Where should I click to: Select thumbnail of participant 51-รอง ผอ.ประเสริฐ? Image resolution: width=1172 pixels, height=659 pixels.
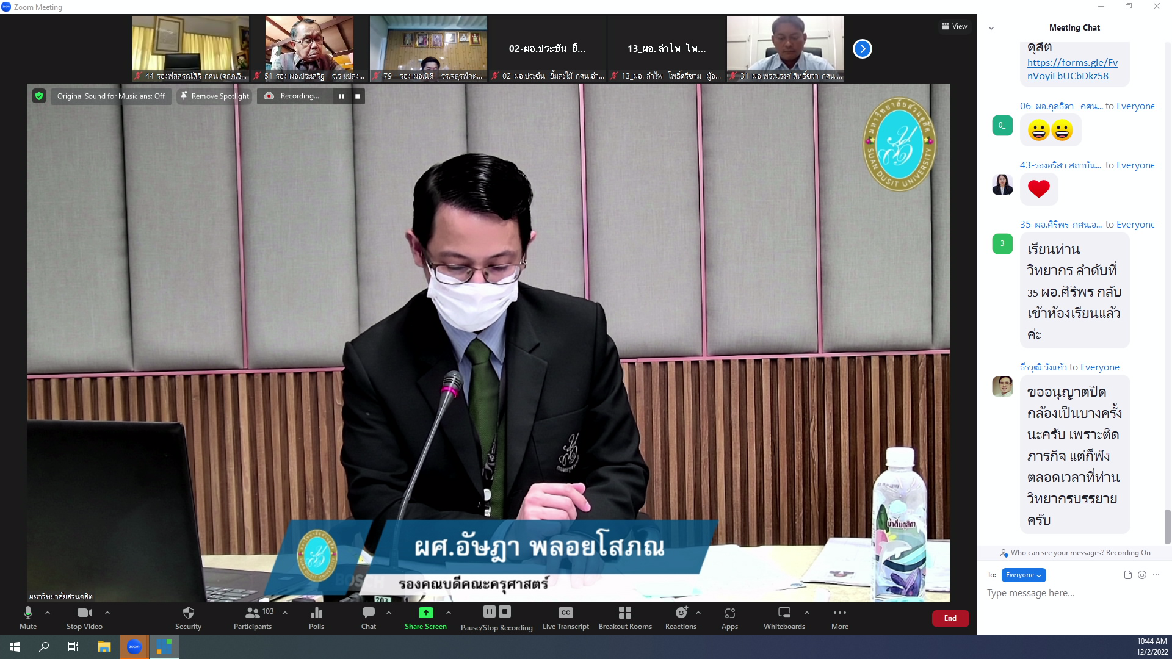[309, 49]
